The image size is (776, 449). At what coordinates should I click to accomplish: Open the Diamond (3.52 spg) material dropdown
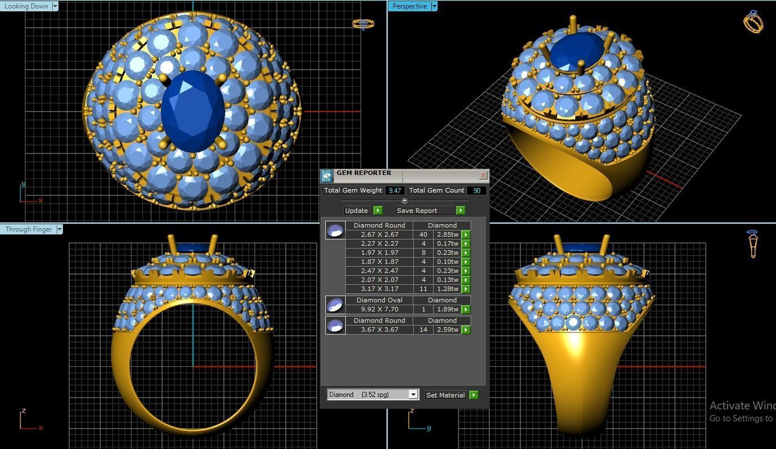(x=373, y=395)
